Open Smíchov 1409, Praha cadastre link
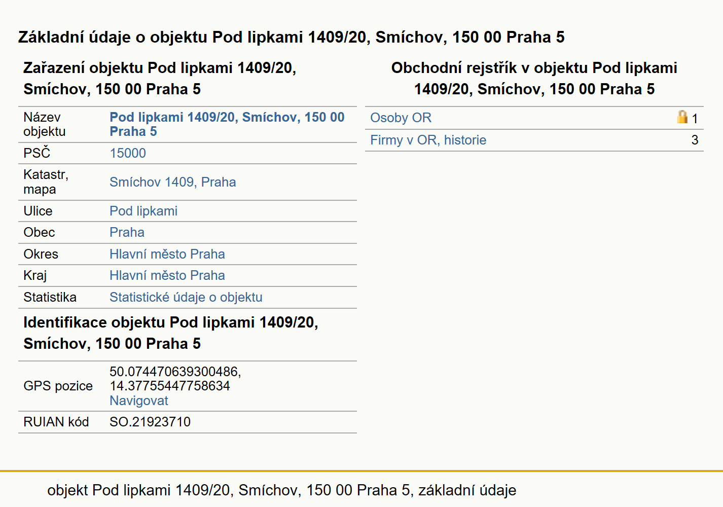 (172, 182)
